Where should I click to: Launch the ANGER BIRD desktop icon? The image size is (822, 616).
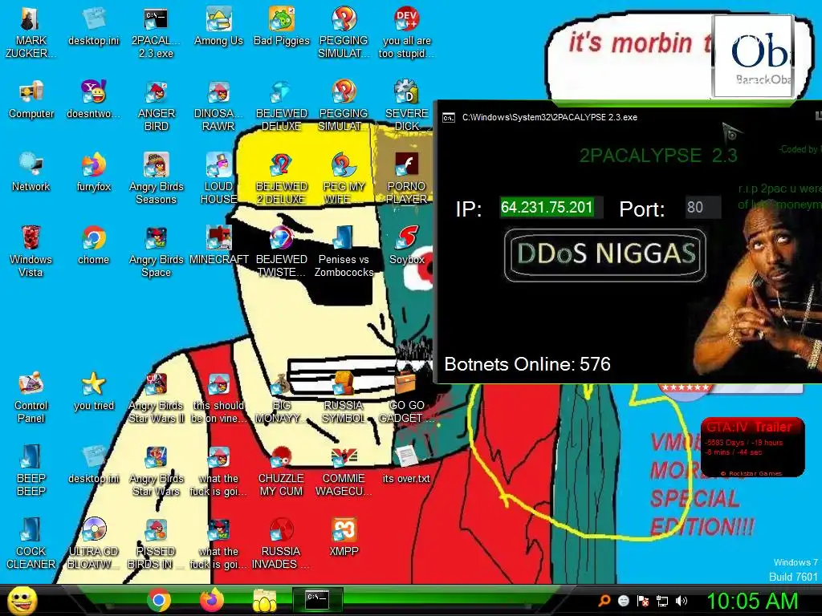click(156, 105)
